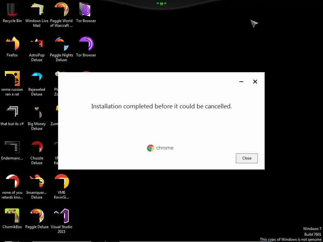Select the Chuzzle Deluxe icon
Image resolution: width=323 pixels, height=242 pixels.
point(37,152)
